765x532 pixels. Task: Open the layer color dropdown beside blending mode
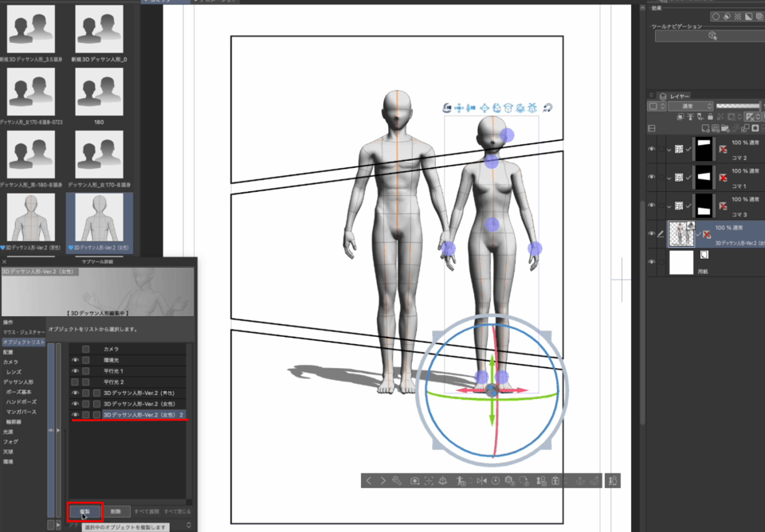tap(657, 106)
